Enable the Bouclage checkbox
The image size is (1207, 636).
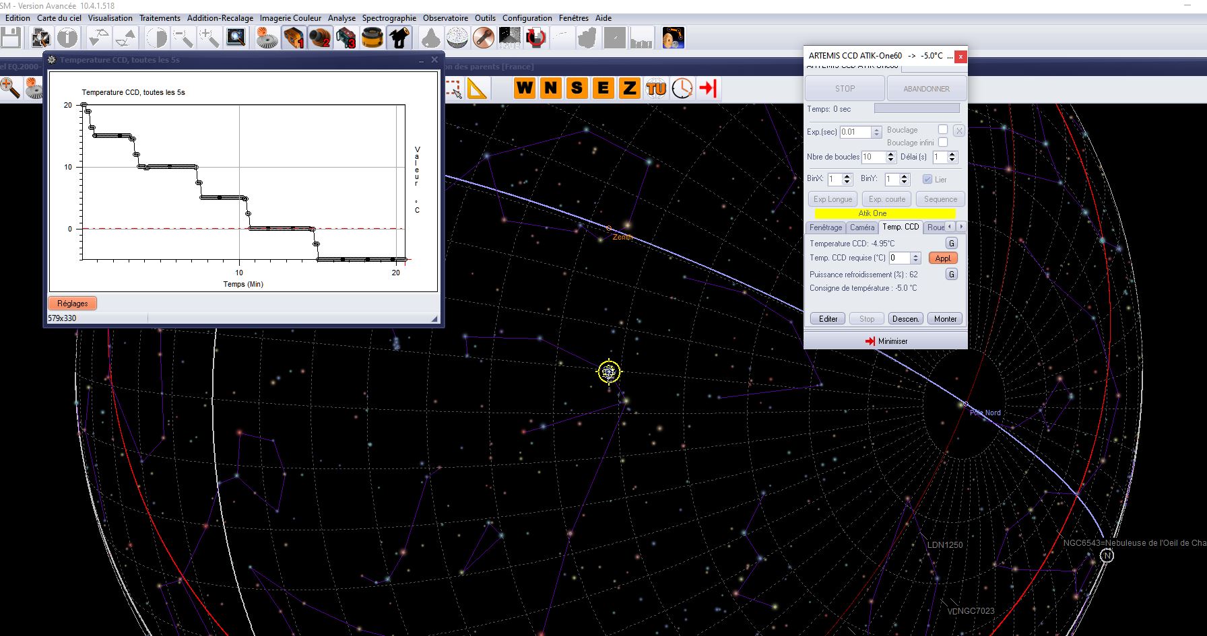pos(943,129)
